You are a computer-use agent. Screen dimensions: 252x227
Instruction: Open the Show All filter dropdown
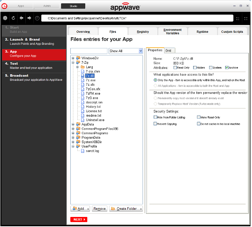pyautogui.click(x=141, y=51)
